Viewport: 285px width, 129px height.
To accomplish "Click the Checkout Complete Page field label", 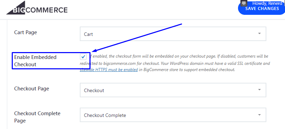I will [x=37, y=117].
